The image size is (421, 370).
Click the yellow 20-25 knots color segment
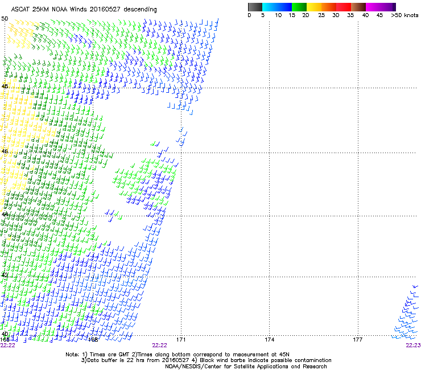pos(314,7)
